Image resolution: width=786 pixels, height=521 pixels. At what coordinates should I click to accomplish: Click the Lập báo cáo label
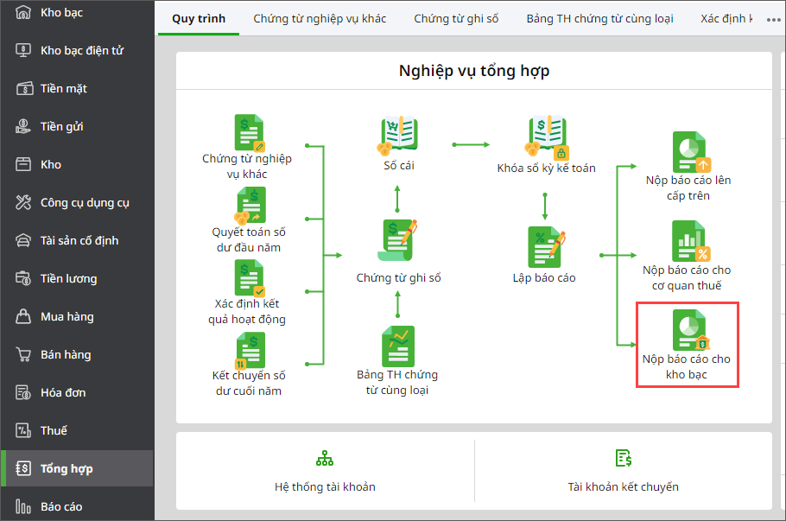click(544, 278)
